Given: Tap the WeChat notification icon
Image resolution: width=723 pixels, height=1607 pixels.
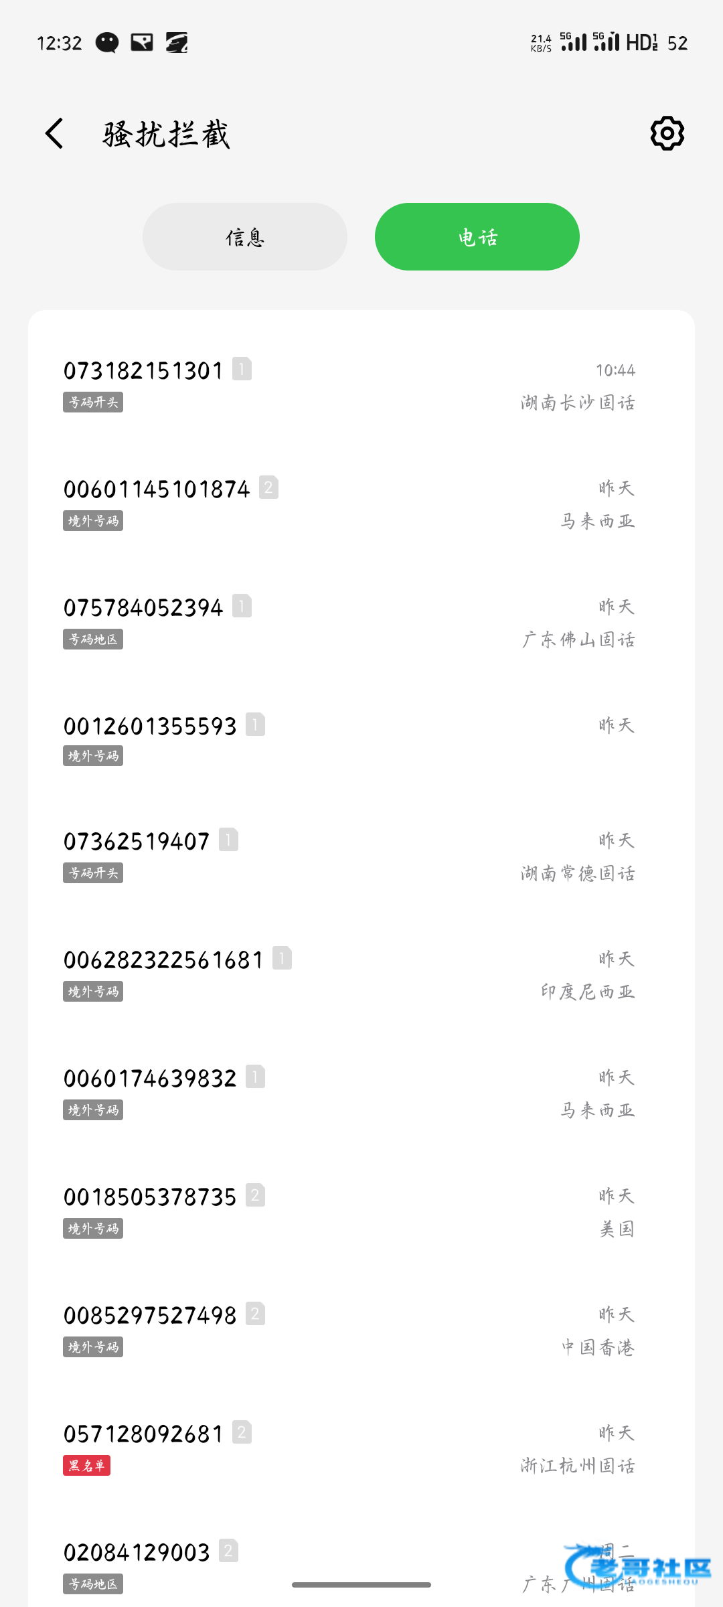Looking at the screenshot, I should point(107,43).
